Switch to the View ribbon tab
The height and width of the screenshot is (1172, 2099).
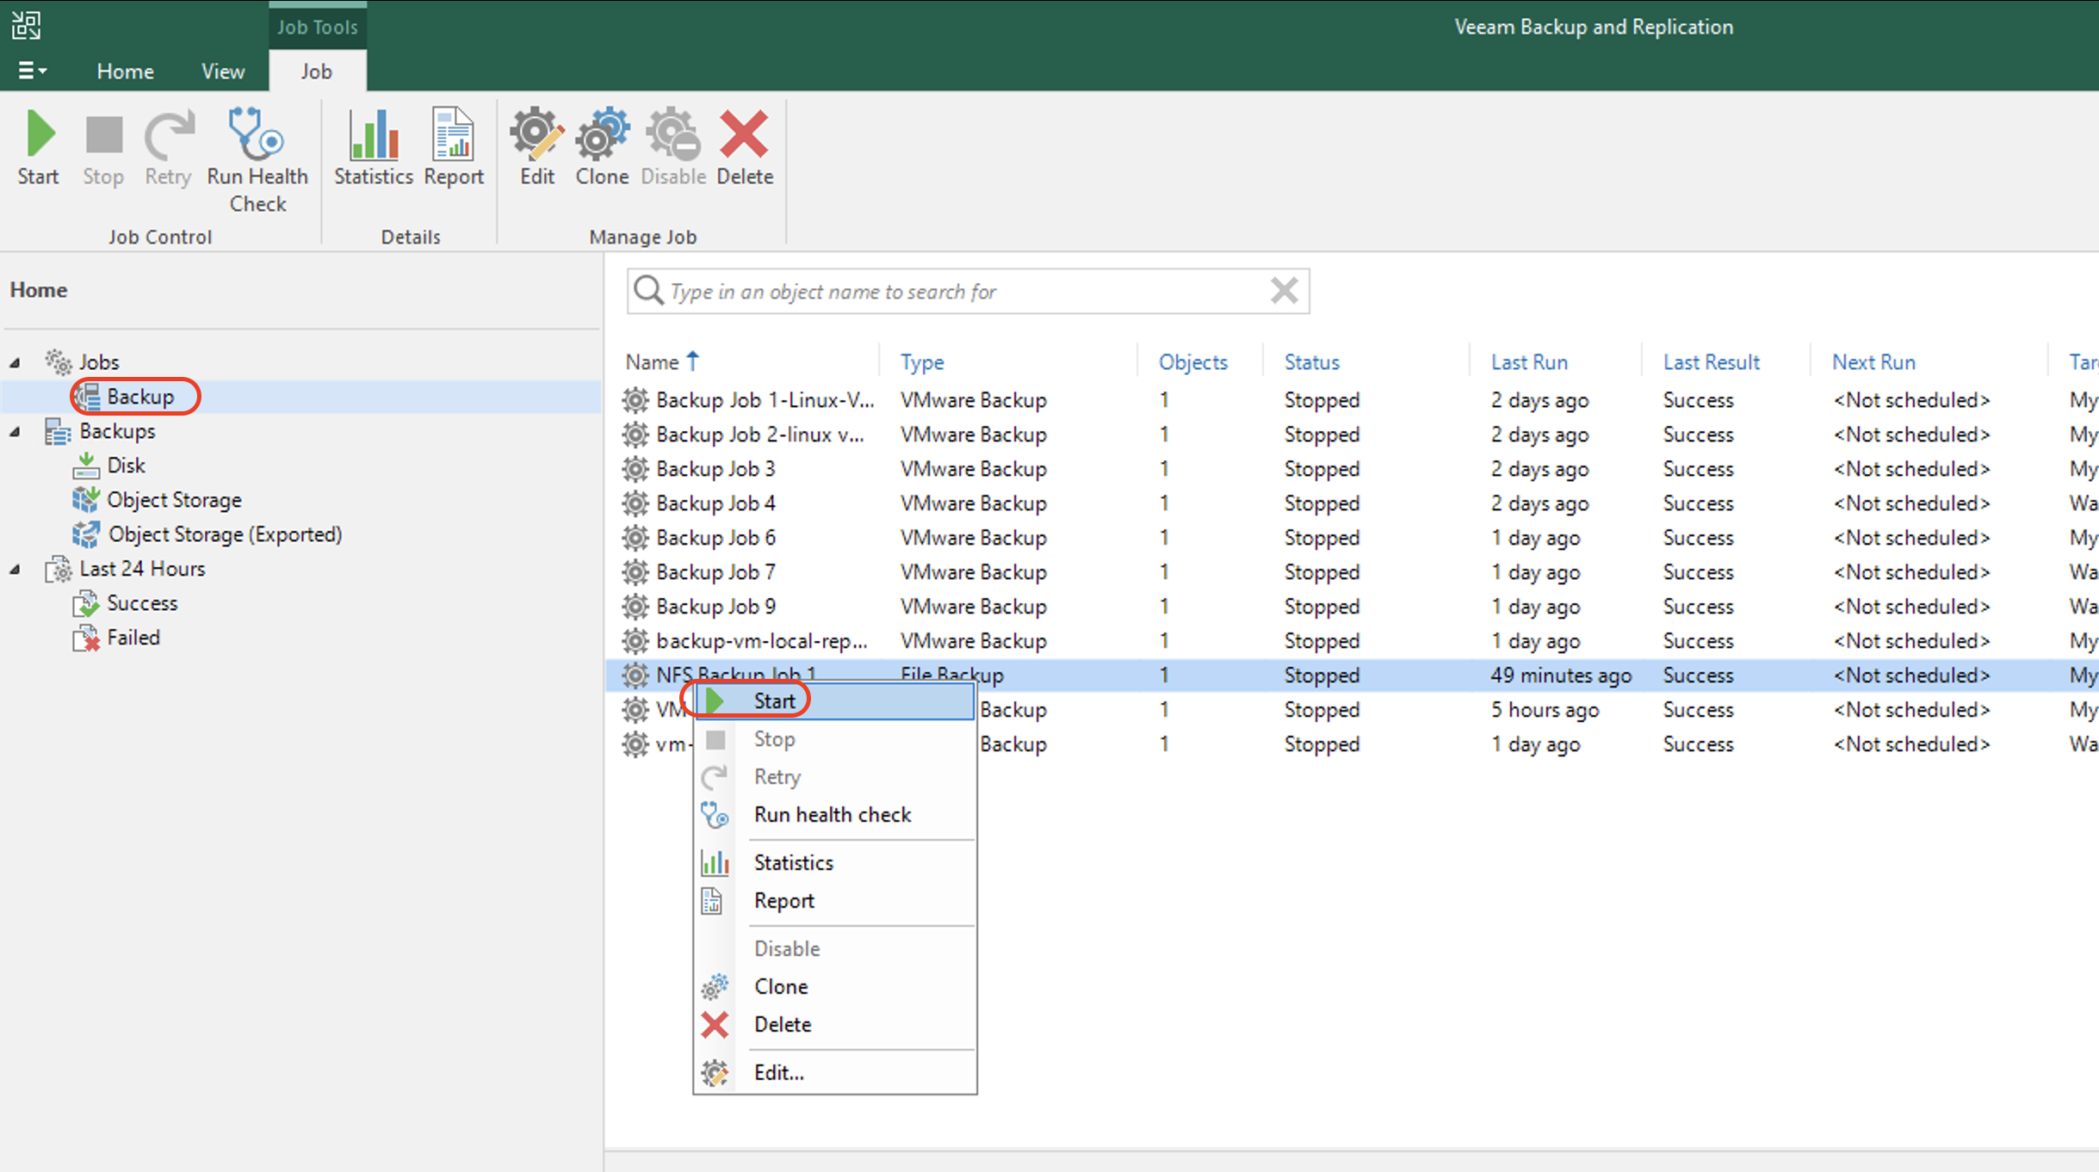223,71
